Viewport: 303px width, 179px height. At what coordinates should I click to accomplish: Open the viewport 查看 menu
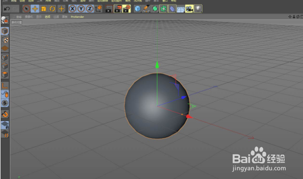(19, 17)
